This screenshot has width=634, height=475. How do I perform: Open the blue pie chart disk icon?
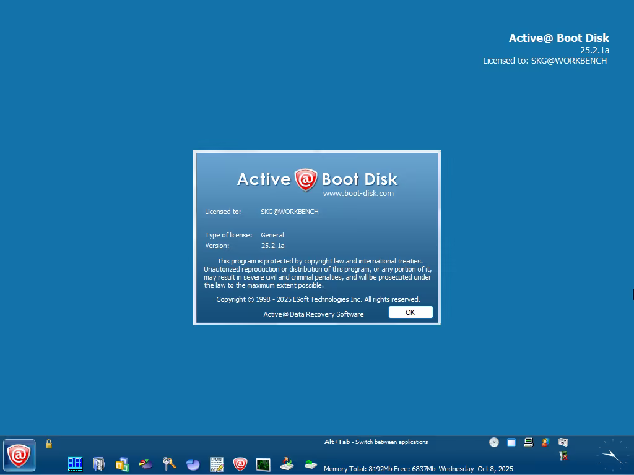tap(193, 464)
